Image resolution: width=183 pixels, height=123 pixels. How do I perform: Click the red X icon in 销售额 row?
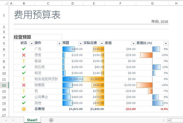[x=24, y=85]
